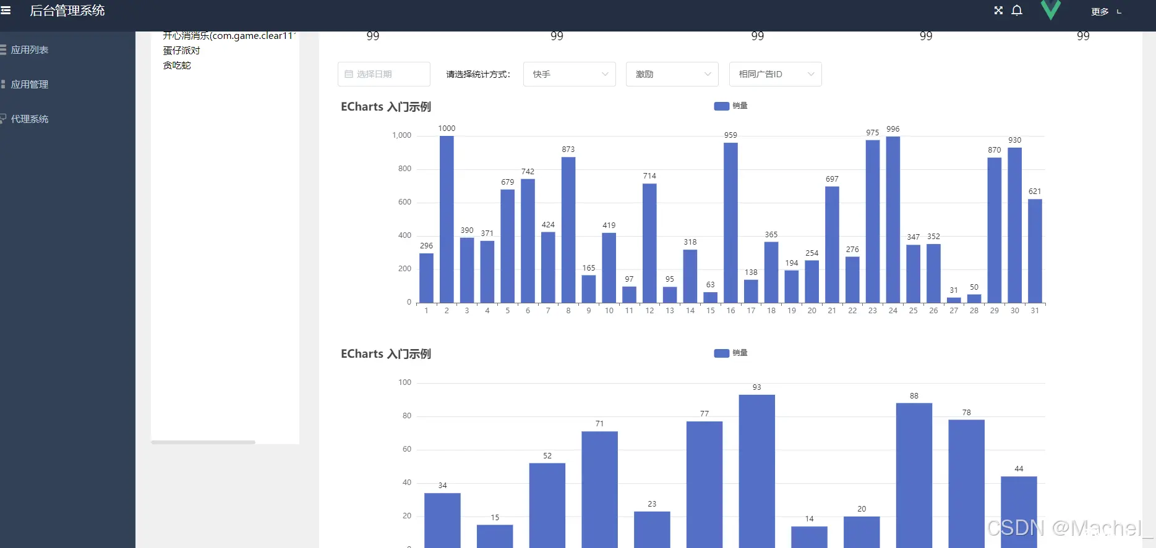This screenshot has width=1156, height=548.
Task: Click the 选择日期 date input field
Action: tap(384, 74)
